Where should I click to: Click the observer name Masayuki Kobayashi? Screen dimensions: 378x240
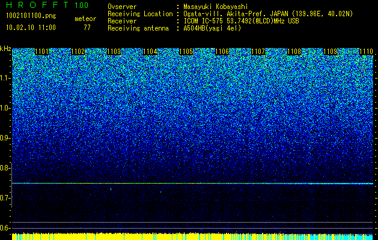[x=216, y=7]
